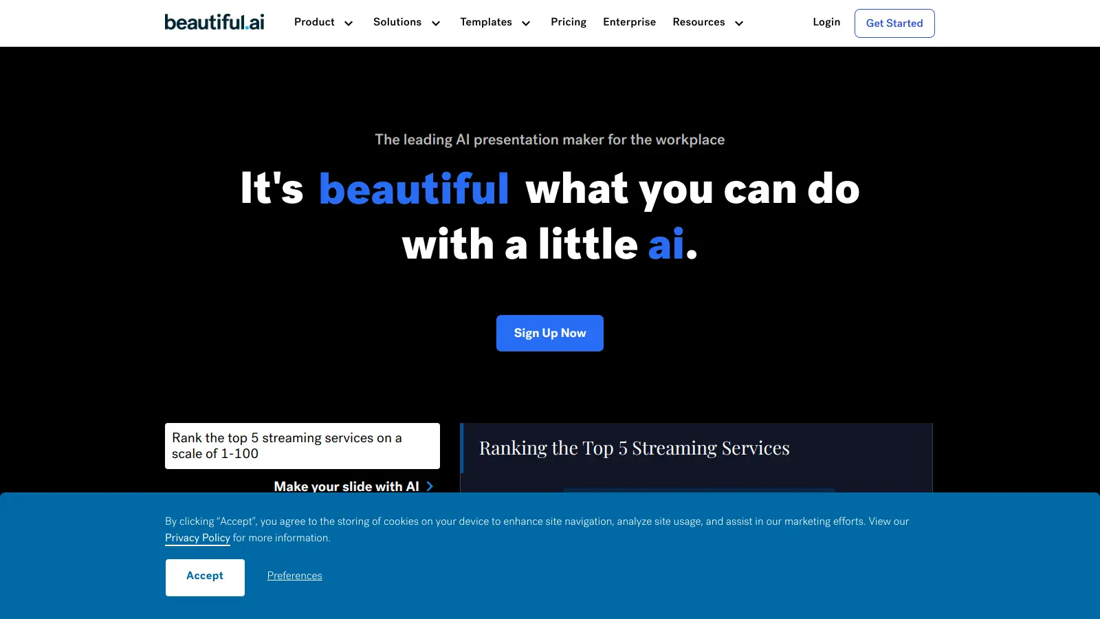This screenshot has width=1100, height=619.
Task: Open the Resources dropdown
Action: click(698, 22)
